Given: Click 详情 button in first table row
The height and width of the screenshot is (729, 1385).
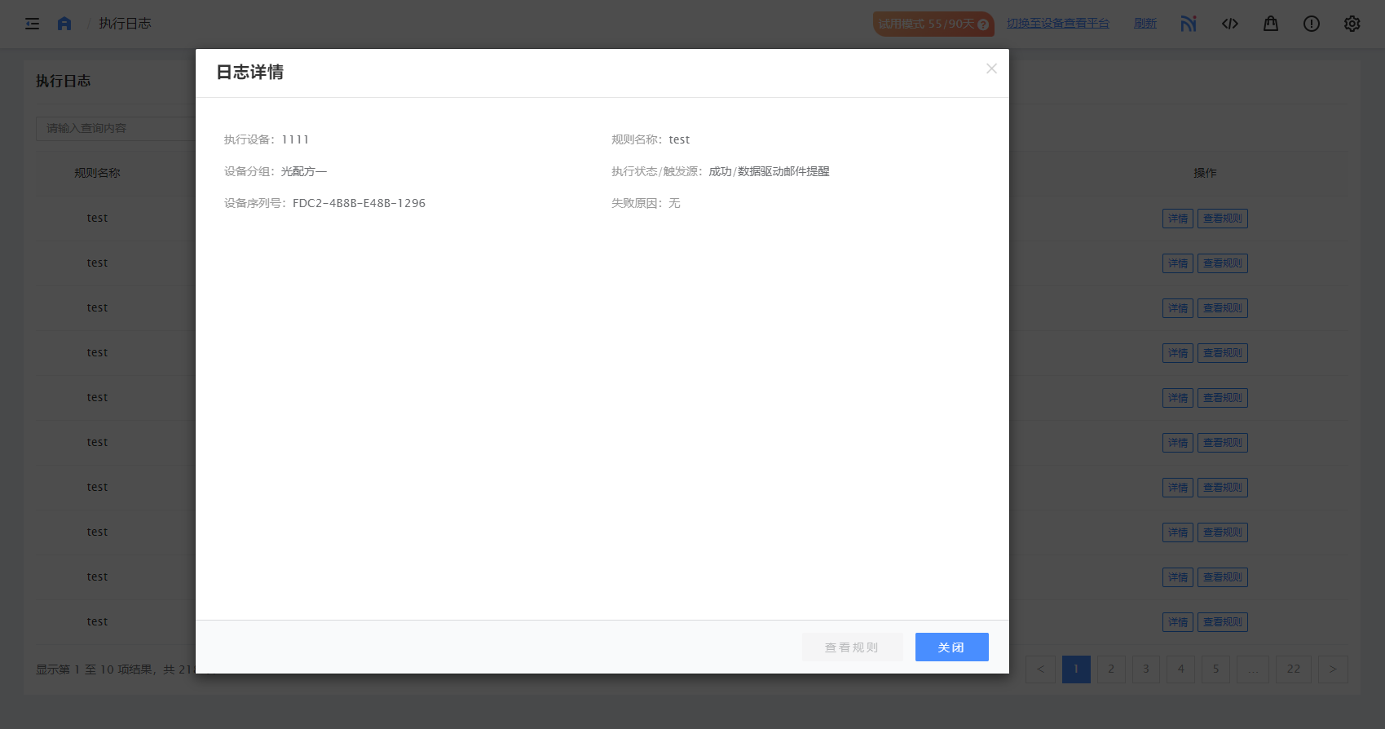Looking at the screenshot, I should tap(1177, 219).
